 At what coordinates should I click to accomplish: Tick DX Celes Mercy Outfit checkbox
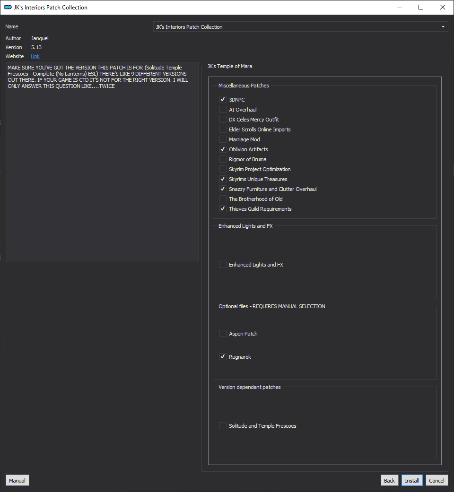pyautogui.click(x=223, y=120)
